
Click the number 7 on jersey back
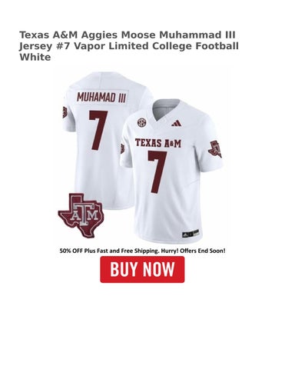tap(98, 130)
